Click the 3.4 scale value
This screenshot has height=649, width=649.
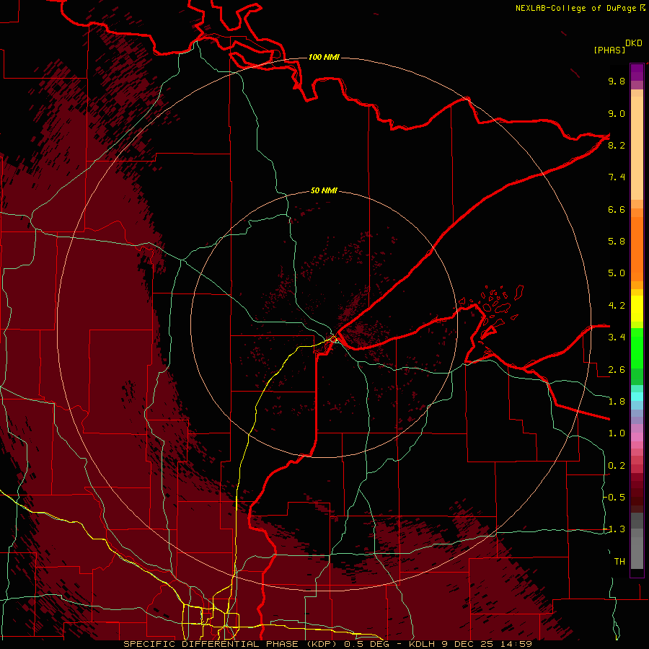(617, 337)
